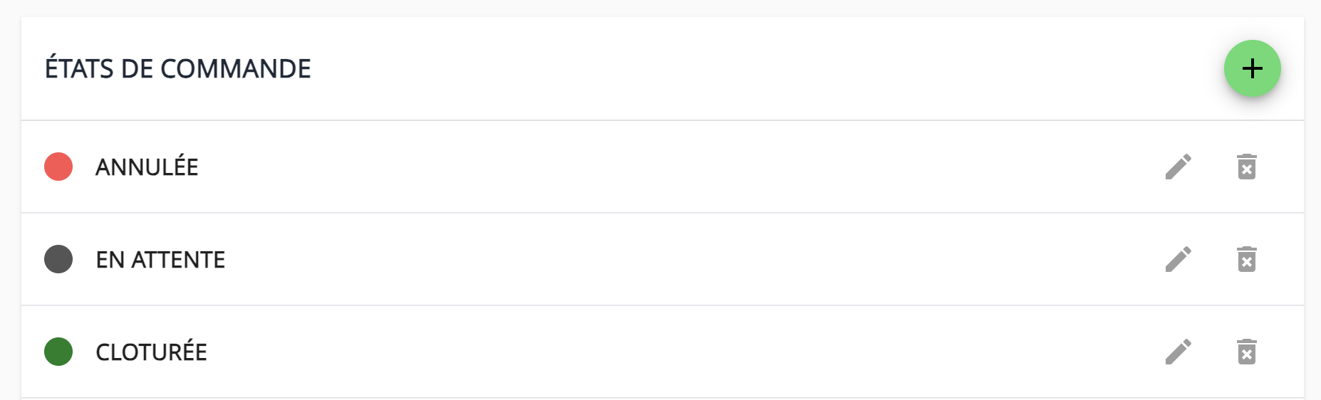Image resolution: width=1321 pixels, height=400 pixels.
Task: Click the empty middle of the EN ATTENTE row
Action: (641, 259)
